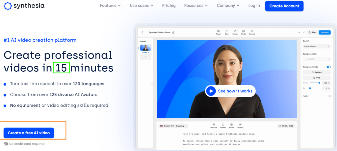Image resolution: width=337 pixels, height=151 pixels.
Task: Open the Media tool in editor toolbar
Action: tap(244, 32)
